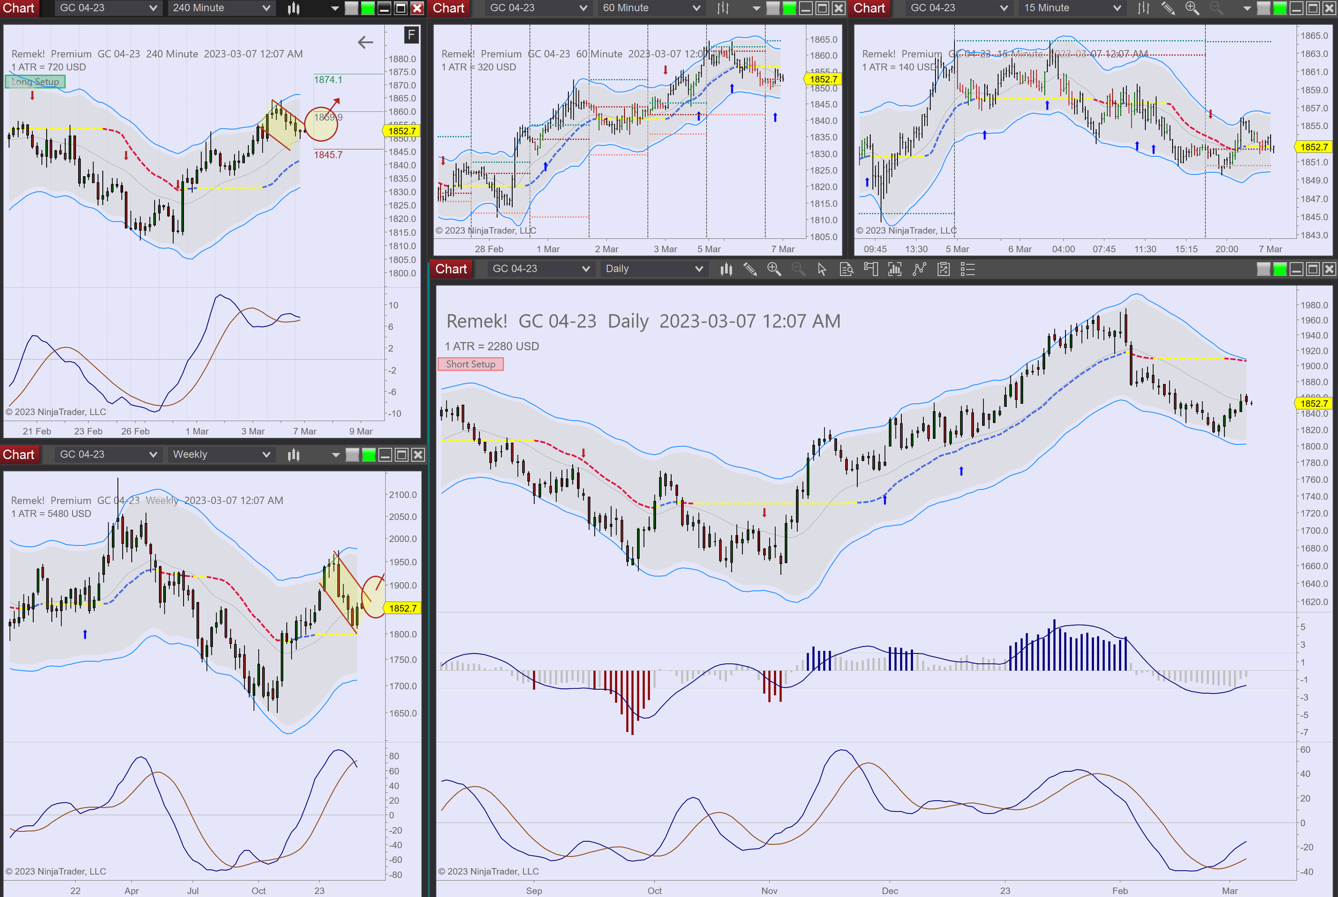Click Chart tab of Weekly chart window
This screenshot has width=1338, height=897.
click(x=19, y=455)
